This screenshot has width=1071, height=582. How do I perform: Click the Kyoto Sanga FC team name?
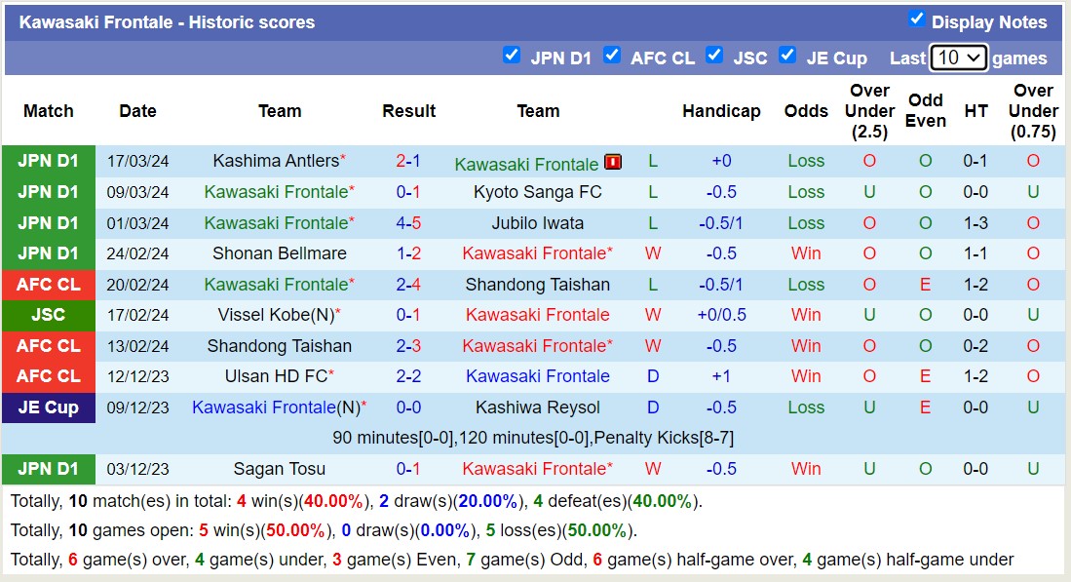tap(536, 192)
